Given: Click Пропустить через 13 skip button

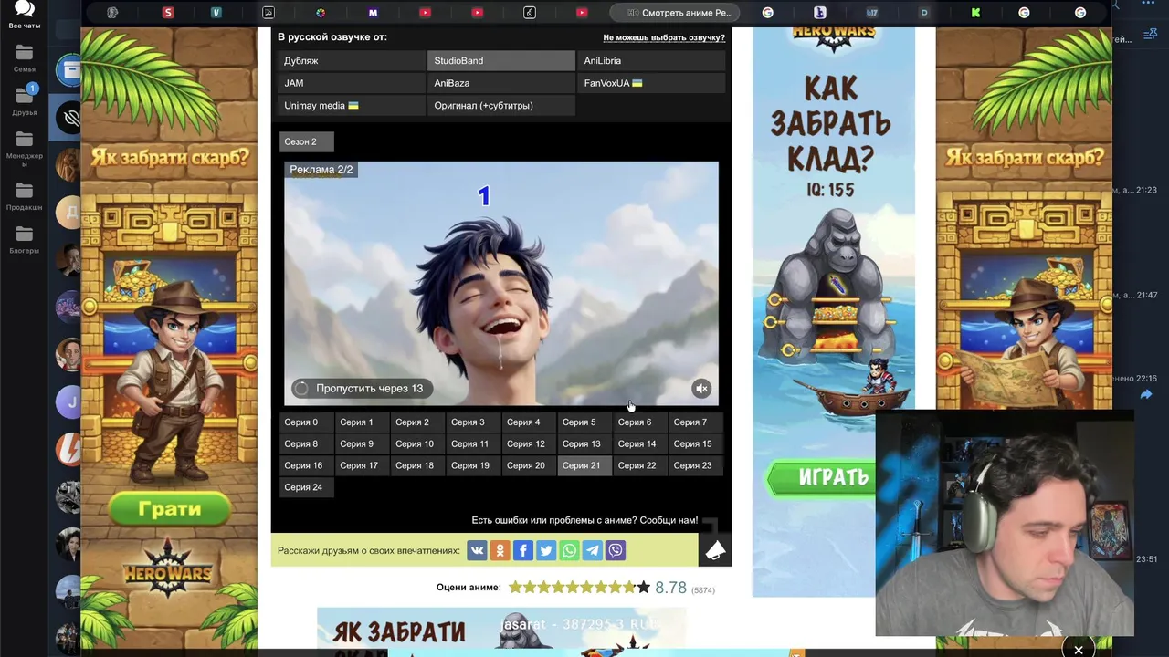Looking at the screenshot, I should pyautogui.click(x=361, y=389).
